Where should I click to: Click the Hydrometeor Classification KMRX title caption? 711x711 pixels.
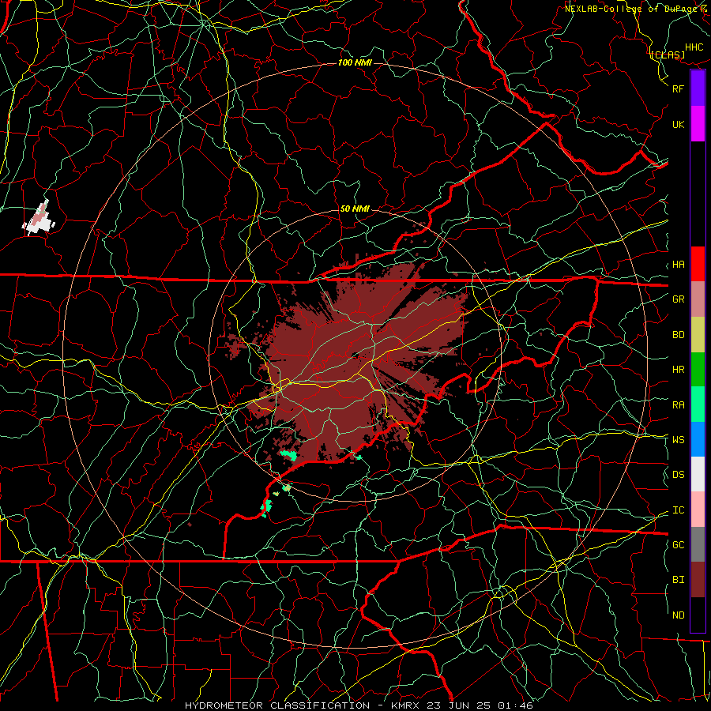point(359,705)
